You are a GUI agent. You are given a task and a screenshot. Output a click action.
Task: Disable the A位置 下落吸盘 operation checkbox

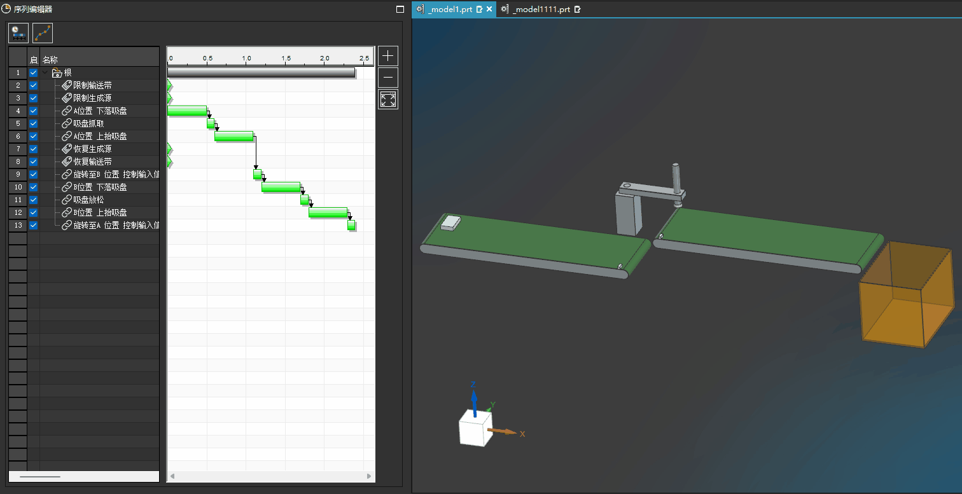click(x=33, y=111)
